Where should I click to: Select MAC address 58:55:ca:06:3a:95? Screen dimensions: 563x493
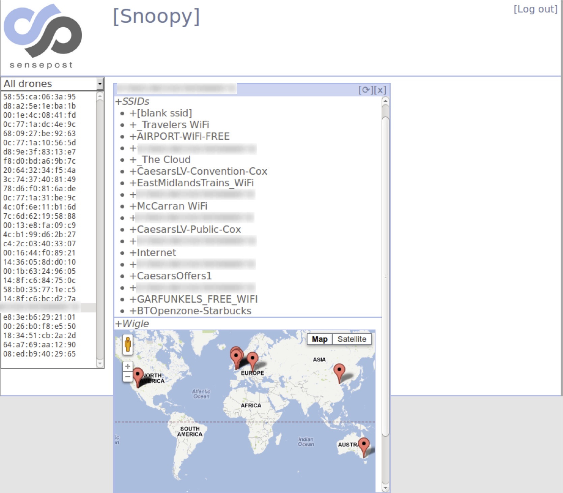pos(39,97)
